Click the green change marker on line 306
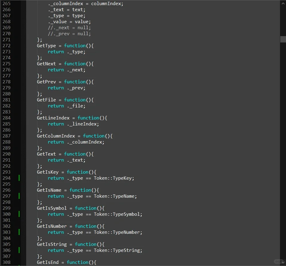Viewport: 286px width, 266px height. (19, 250)
